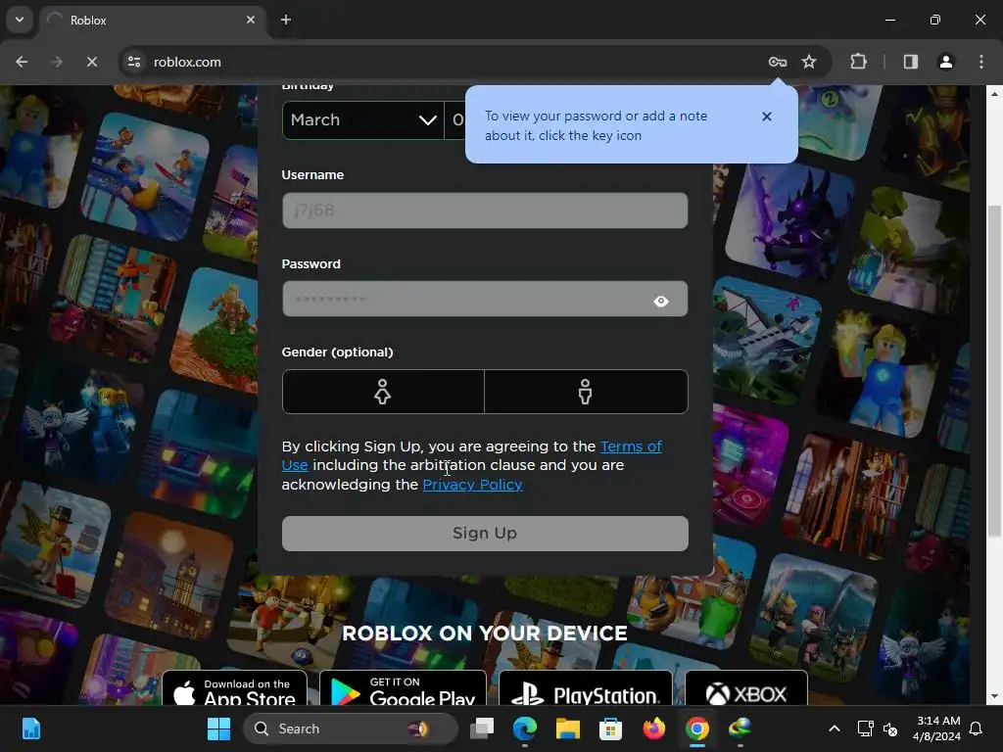Screen dimensions: 1003x752
Task: Open the clock showing 3:14 AM
Action: (937, 728)
